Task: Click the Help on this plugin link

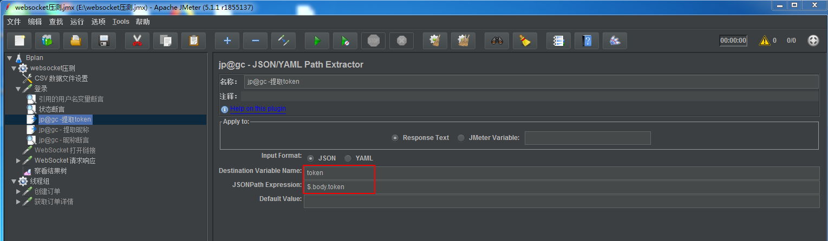Action: point(258,109)
